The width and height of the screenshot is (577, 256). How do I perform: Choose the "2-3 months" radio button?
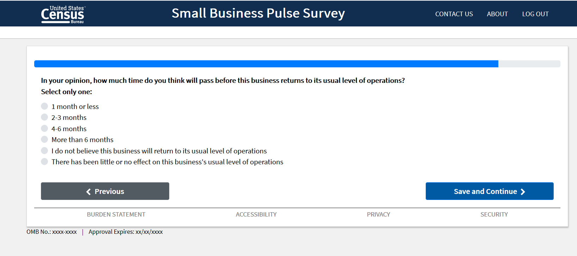pos(44,117)
